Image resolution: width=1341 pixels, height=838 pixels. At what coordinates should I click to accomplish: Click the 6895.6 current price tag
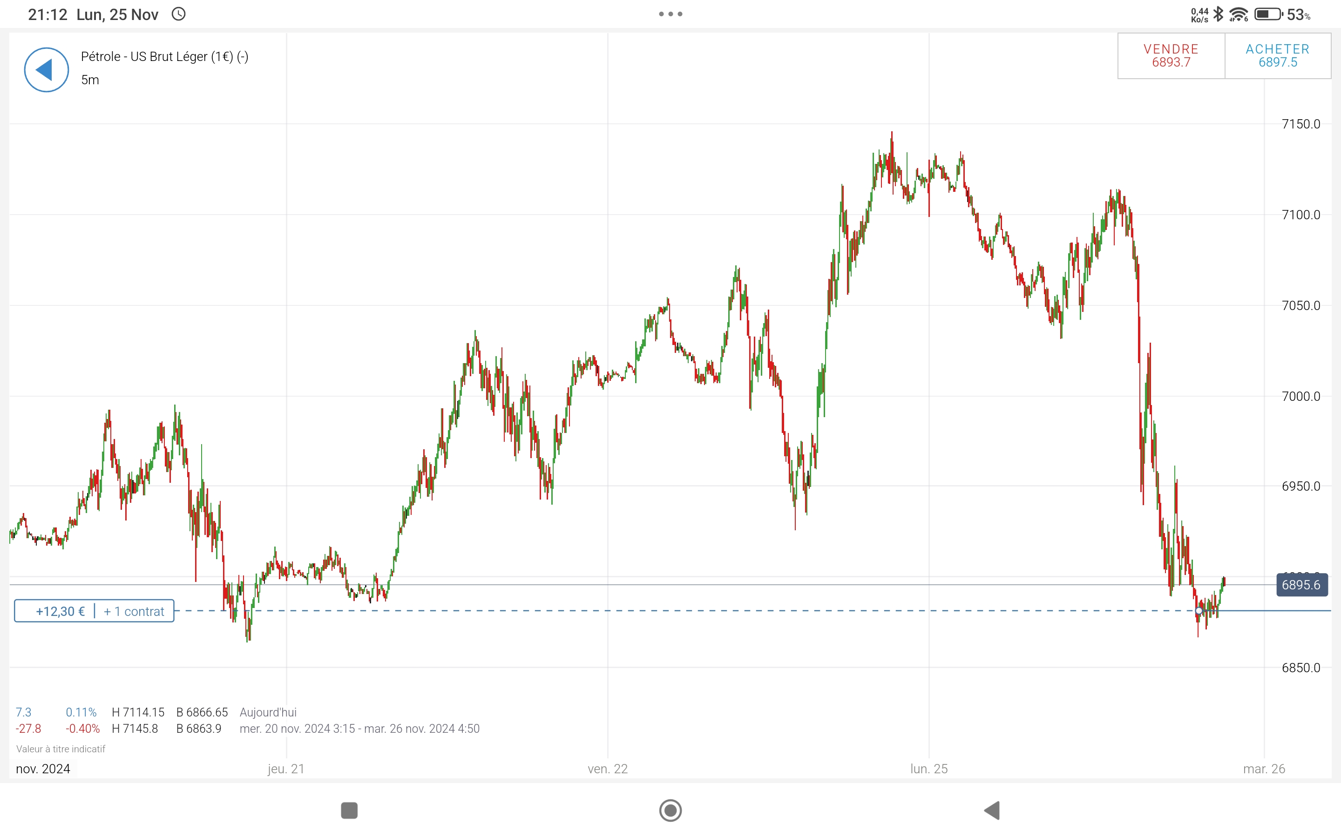click(x=1302, y=585)
